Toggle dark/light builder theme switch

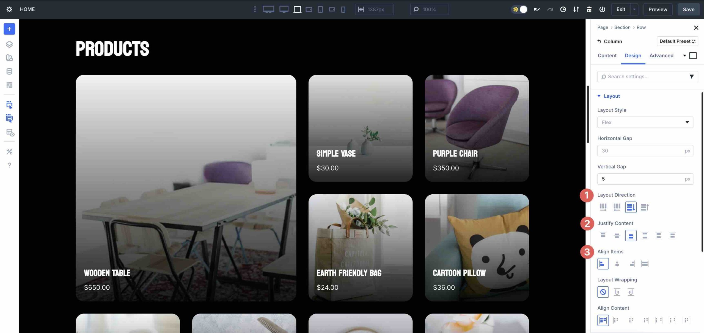[x=519, y=9]
